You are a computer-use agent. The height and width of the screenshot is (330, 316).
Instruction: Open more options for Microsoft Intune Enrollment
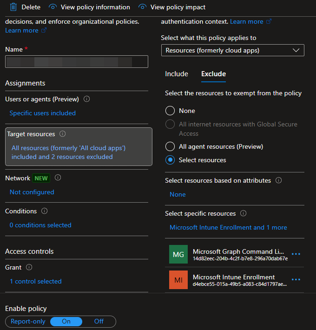point(296,279)
